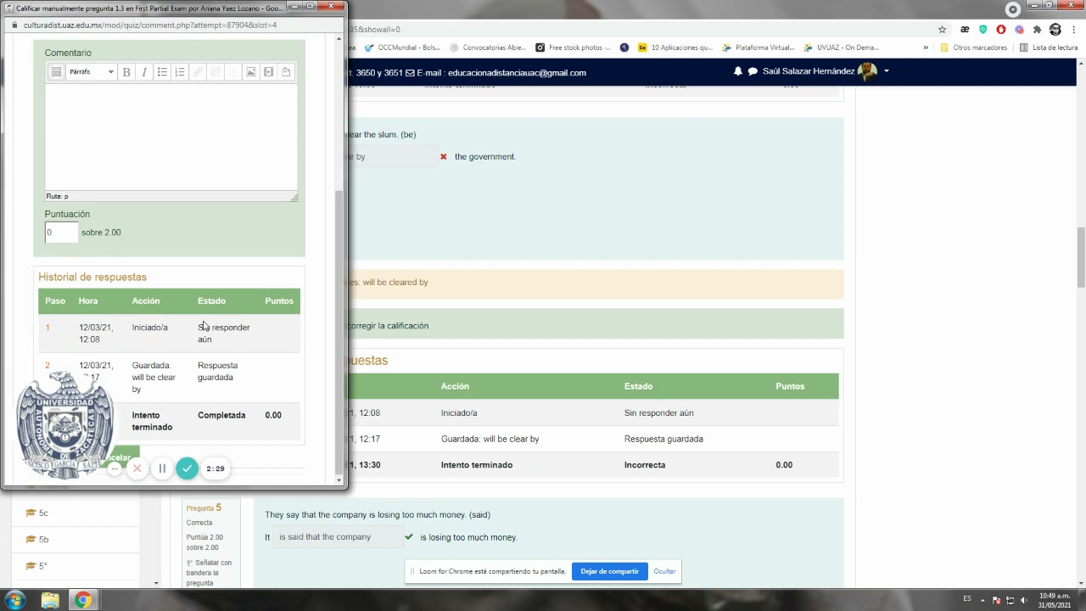Screen dimensions: 1086x611
Task: Open File Explorer from the taskbar
Action: click(50, 601)
